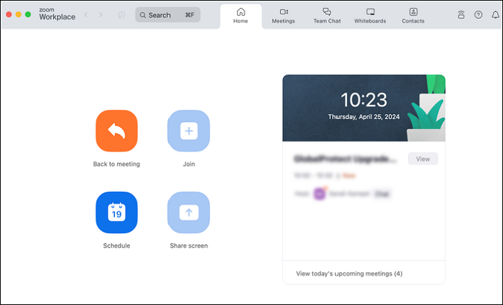Open the Schedule calendar icon
Viewport: 503px width, 305px height.
point(116,212)
